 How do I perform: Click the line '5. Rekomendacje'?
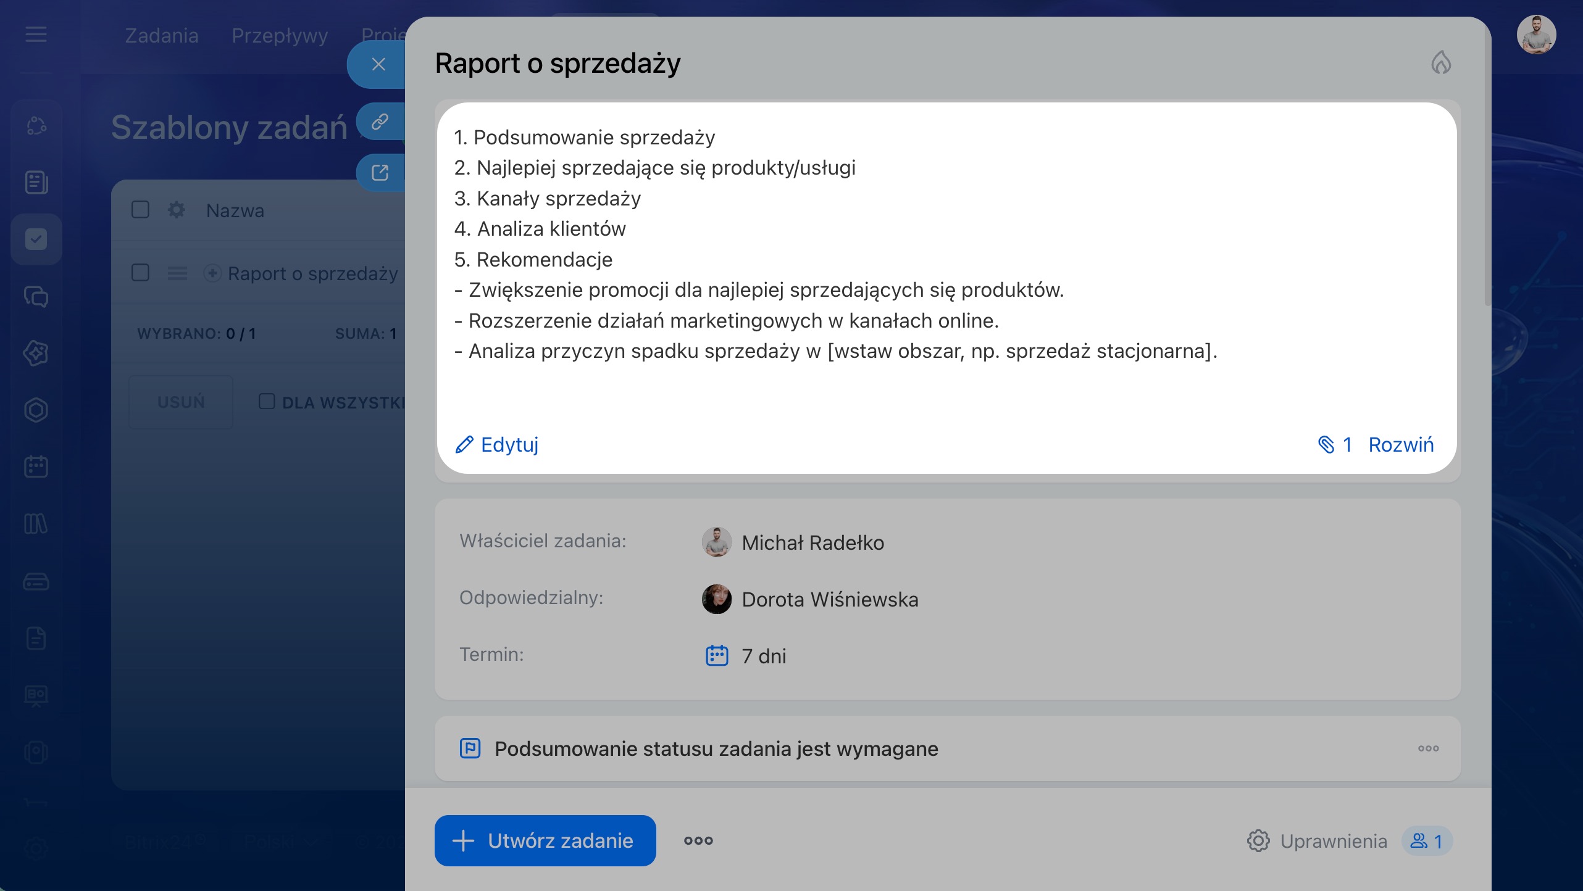533,260
